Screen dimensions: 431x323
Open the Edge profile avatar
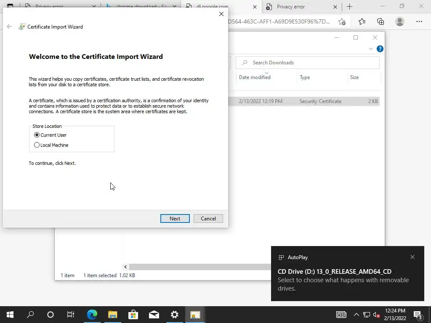coord(400,21)
